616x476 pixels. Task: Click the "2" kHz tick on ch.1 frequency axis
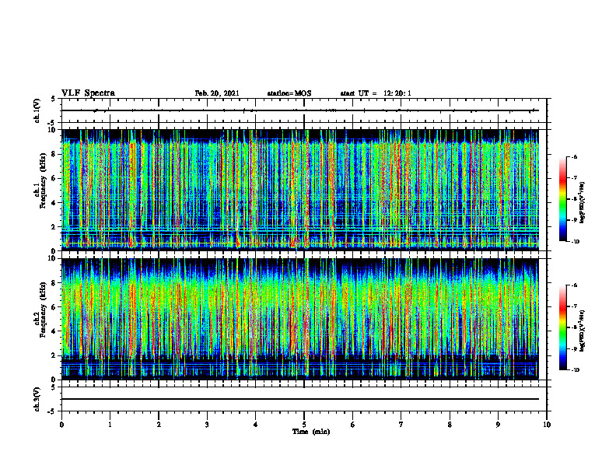54,227
